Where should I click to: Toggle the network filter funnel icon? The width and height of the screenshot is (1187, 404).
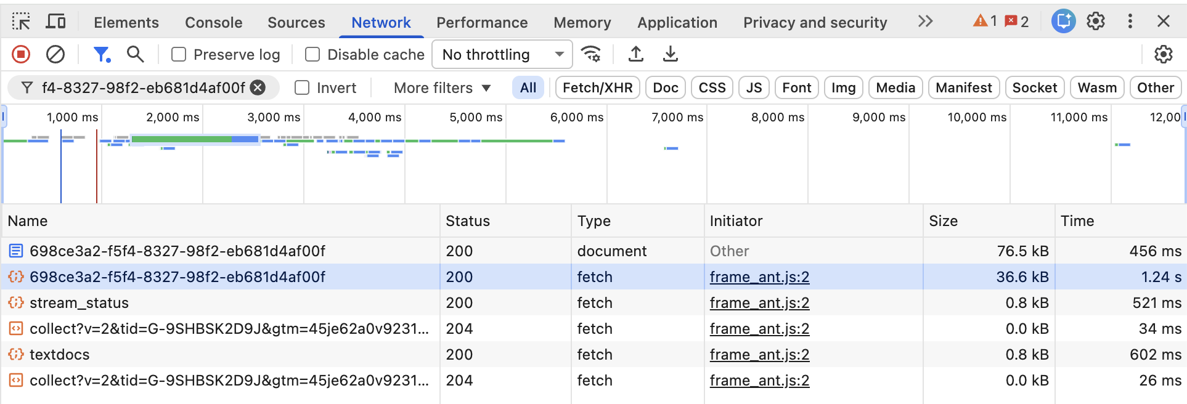click(101, 55)
